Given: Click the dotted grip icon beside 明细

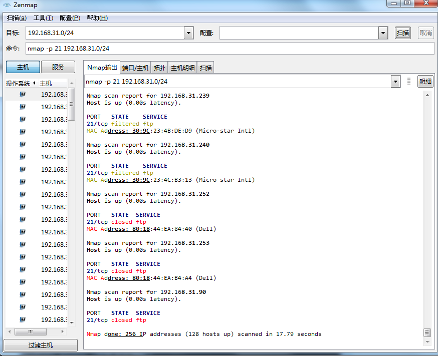Looking at the screenshot, I should 409,81.
